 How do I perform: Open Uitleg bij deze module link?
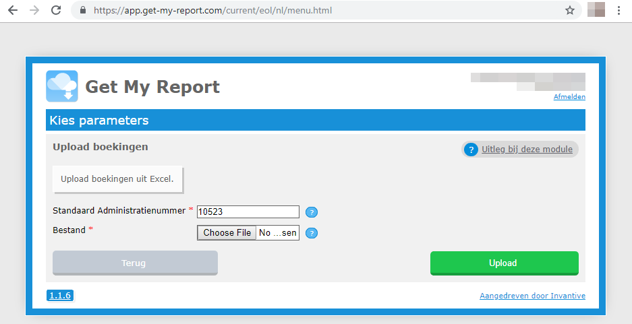click(x=527, y=150)
